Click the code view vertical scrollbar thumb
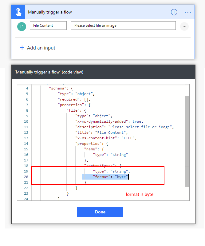The height and width of the screenshot is (246, 205). [187, 141]
